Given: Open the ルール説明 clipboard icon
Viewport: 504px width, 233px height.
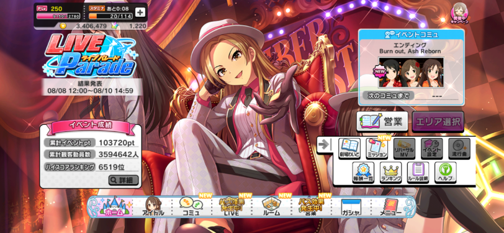Looking at the screenshot, I should 418,172.
